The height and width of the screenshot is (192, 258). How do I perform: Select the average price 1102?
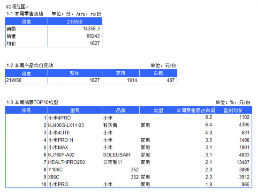[244, 117]
